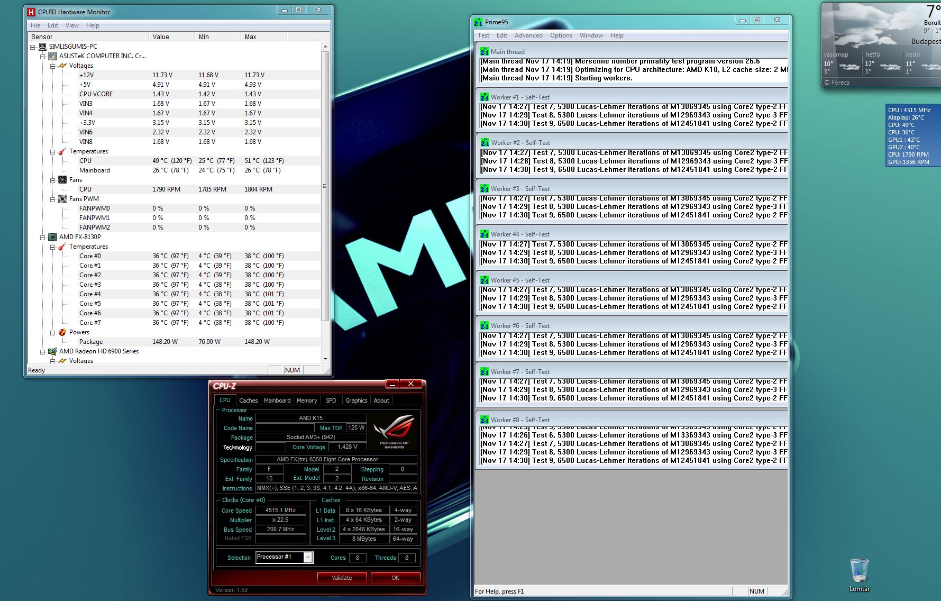Click the Validate button in CPU-Z
The height and width of the screenshot is (601, 941).
coord(342,578)
